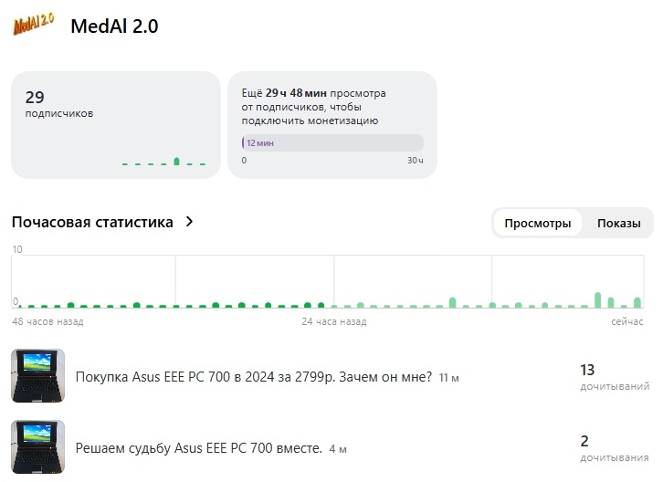This screenshot has width=663, height=482.
Task: Click the 12 мин monetization progress bar
Action: [x=332, y=143]
